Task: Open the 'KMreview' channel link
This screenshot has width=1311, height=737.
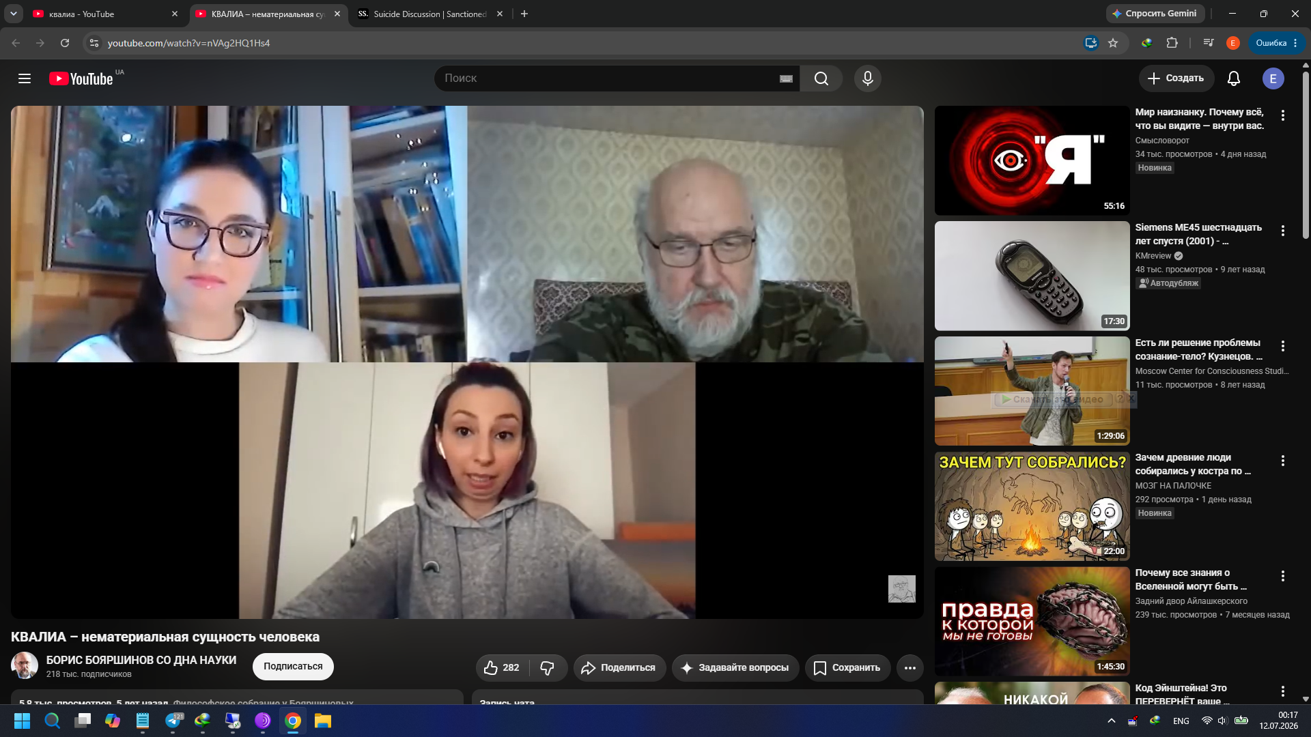Action: pos(1153,256)
